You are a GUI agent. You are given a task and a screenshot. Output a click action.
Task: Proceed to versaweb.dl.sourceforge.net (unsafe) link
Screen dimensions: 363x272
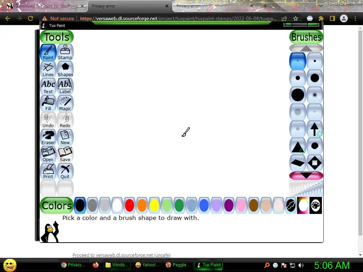[122, 255]
